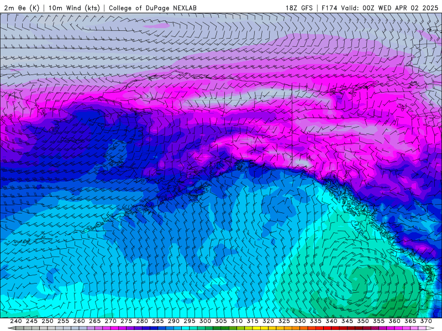The image size is (442, 331).
Task: Select the "00Z WED APR 02 2025" valid time
Action: 400,8
